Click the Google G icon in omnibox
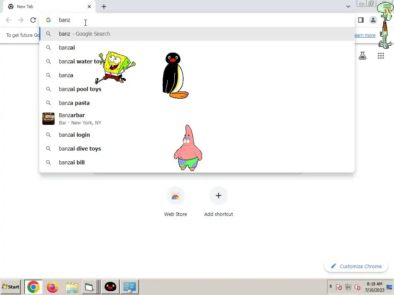This screenshot has width=394, height=295. pos(48,20)
